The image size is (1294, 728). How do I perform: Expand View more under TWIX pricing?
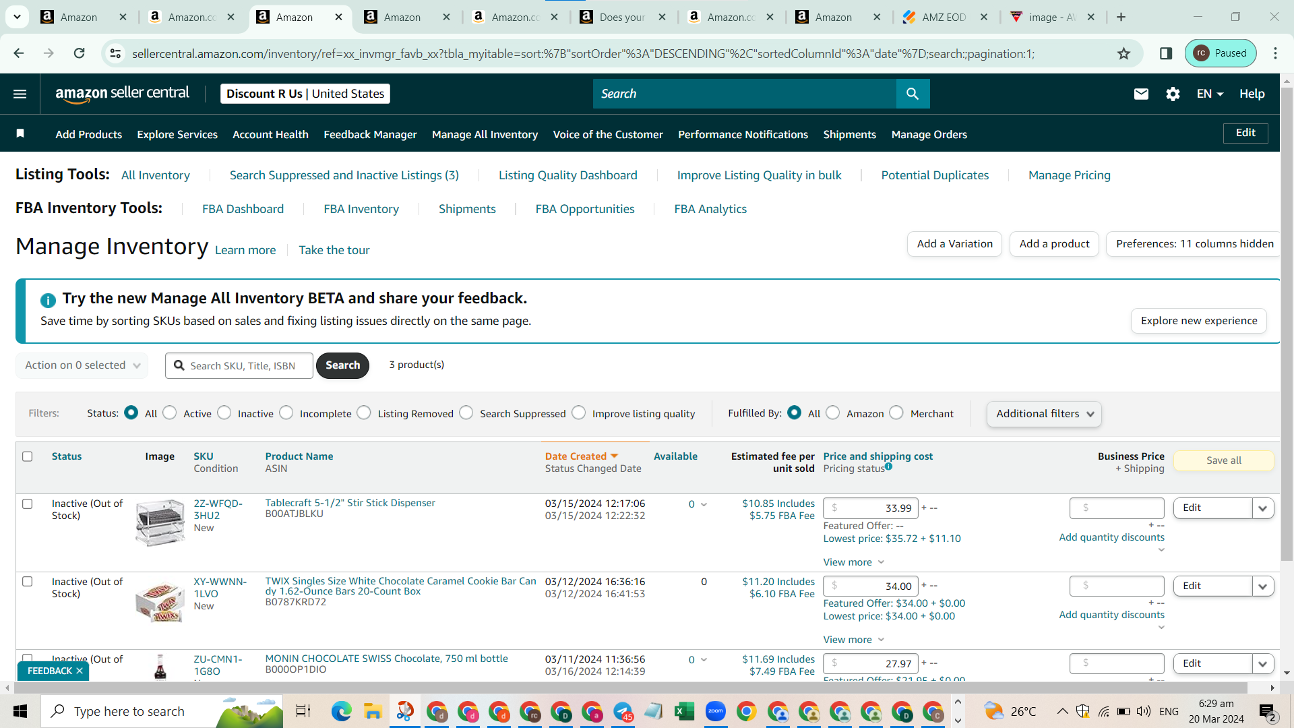point(853,640)
